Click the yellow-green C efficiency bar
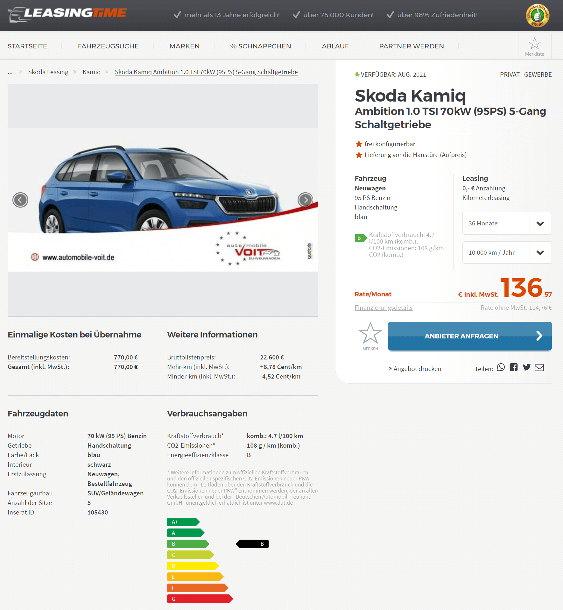 pos(191,555)
